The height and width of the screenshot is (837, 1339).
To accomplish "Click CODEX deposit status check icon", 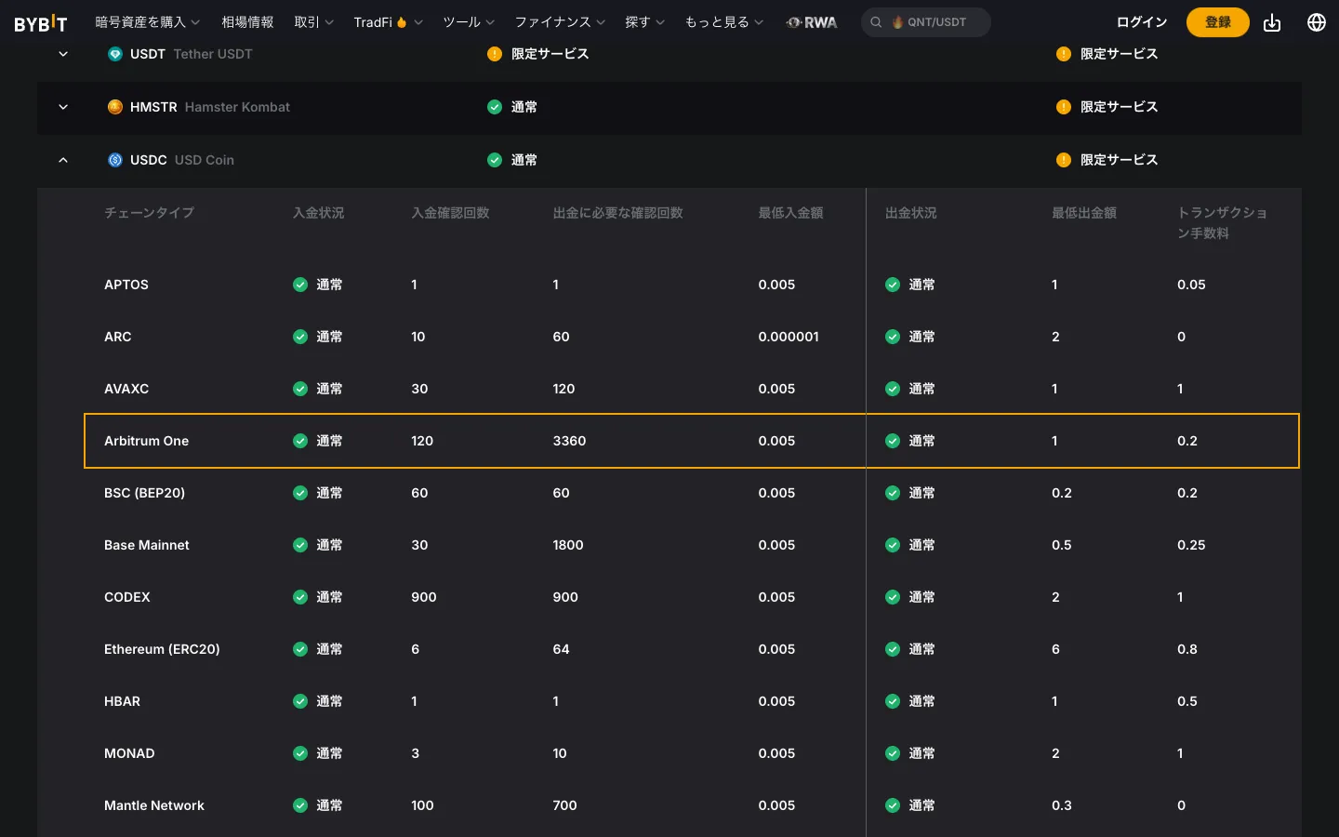I will pos(300,597).
